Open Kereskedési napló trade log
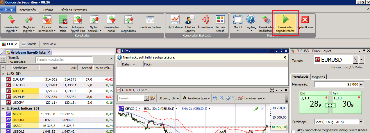Viewport: 370px width, 133px height. click(x=111, y=24)
